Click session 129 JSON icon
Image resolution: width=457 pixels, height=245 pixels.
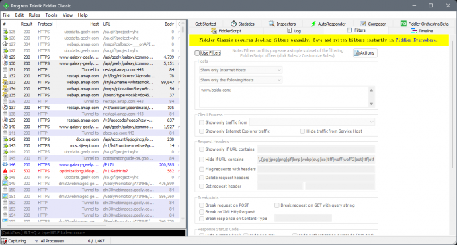[5, 57]
